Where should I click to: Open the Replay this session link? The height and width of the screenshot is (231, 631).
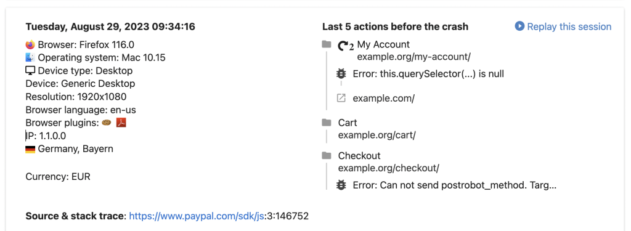(569, 26)
